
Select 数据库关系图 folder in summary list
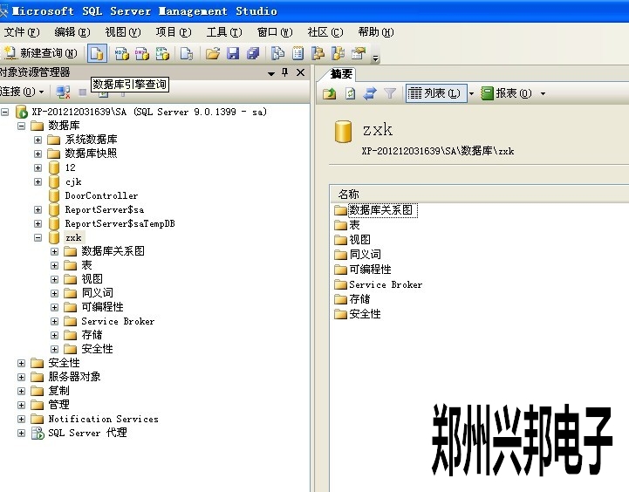(380, 210)
